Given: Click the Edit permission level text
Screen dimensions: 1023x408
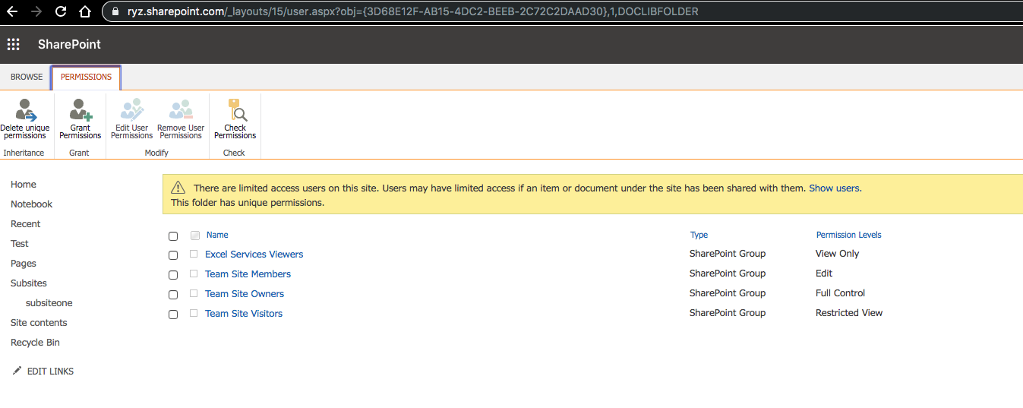Looking at the screenshot, I should tap(824, 274).
